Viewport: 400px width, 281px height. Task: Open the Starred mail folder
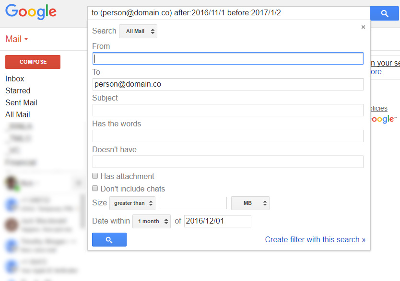(18, 90)
